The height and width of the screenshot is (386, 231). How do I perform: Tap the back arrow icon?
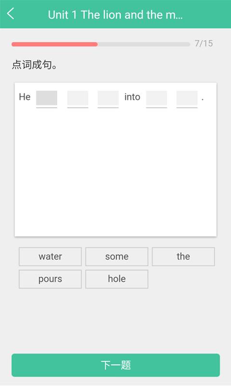[x=11, y=14]
